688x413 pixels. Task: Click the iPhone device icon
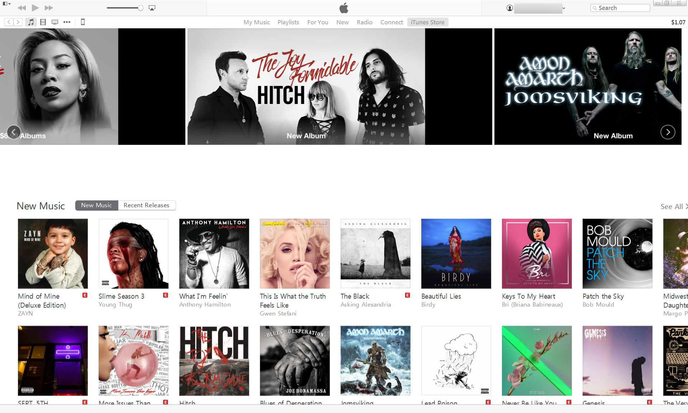(83, 22)
